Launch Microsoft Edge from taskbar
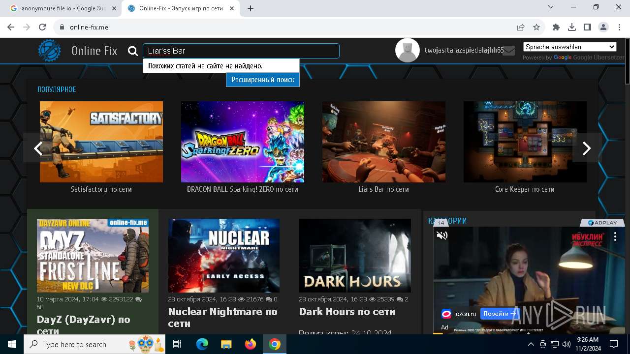This screenshot has height=354, width=630. pyautogui.click(x=202, y=344)
